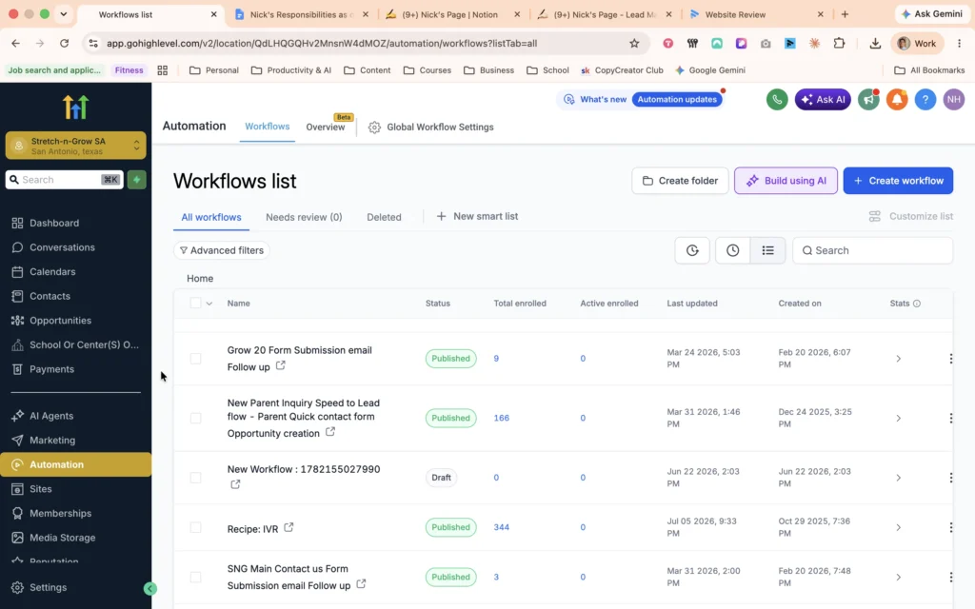The height and width of the screenshot is (609, 975).
Task: Open external link for New Workflow draft
Action: point(235,484)
